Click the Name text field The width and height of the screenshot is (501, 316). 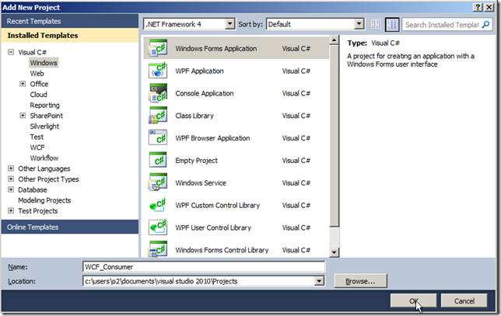click(x=204, y=266)
